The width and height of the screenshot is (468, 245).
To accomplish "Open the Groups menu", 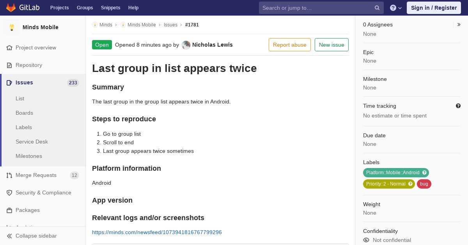I will [x=85, y=8].
